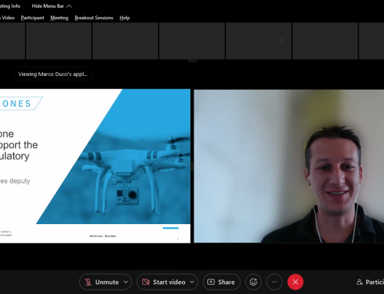Open the Video menu

tap(8, 18)
